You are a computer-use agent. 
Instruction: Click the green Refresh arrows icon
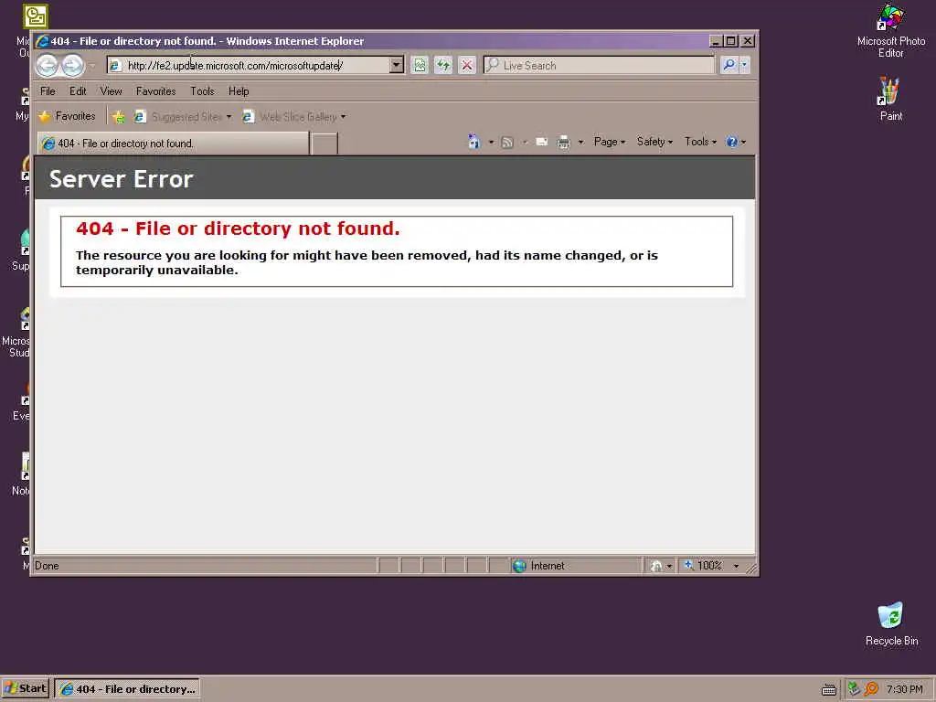tap(443, 65)
